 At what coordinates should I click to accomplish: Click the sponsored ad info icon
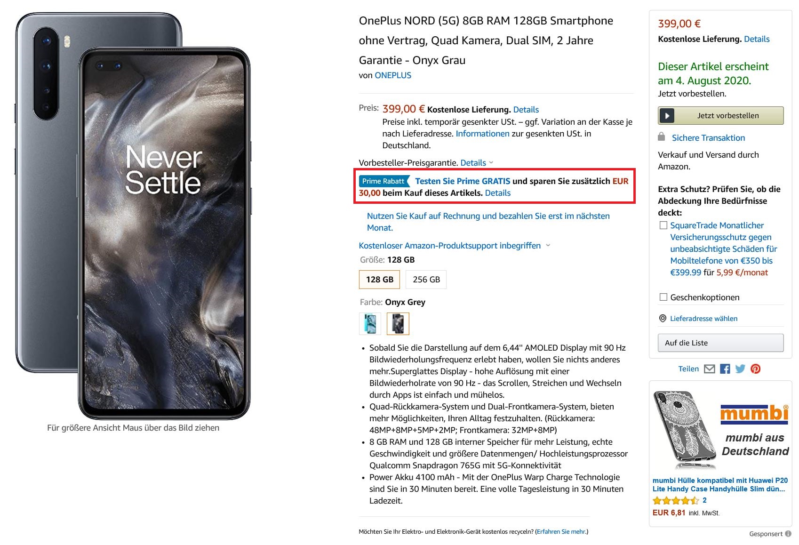(x=788, y=534)
